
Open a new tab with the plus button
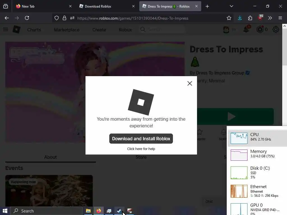207,6
